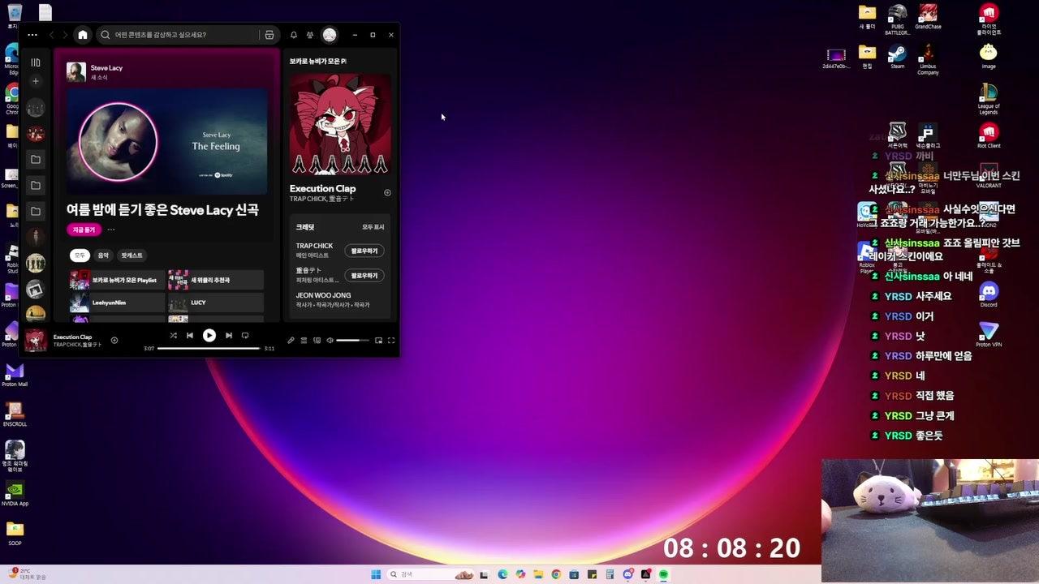Click 모두 표시 in credits section

pos(373,227)
